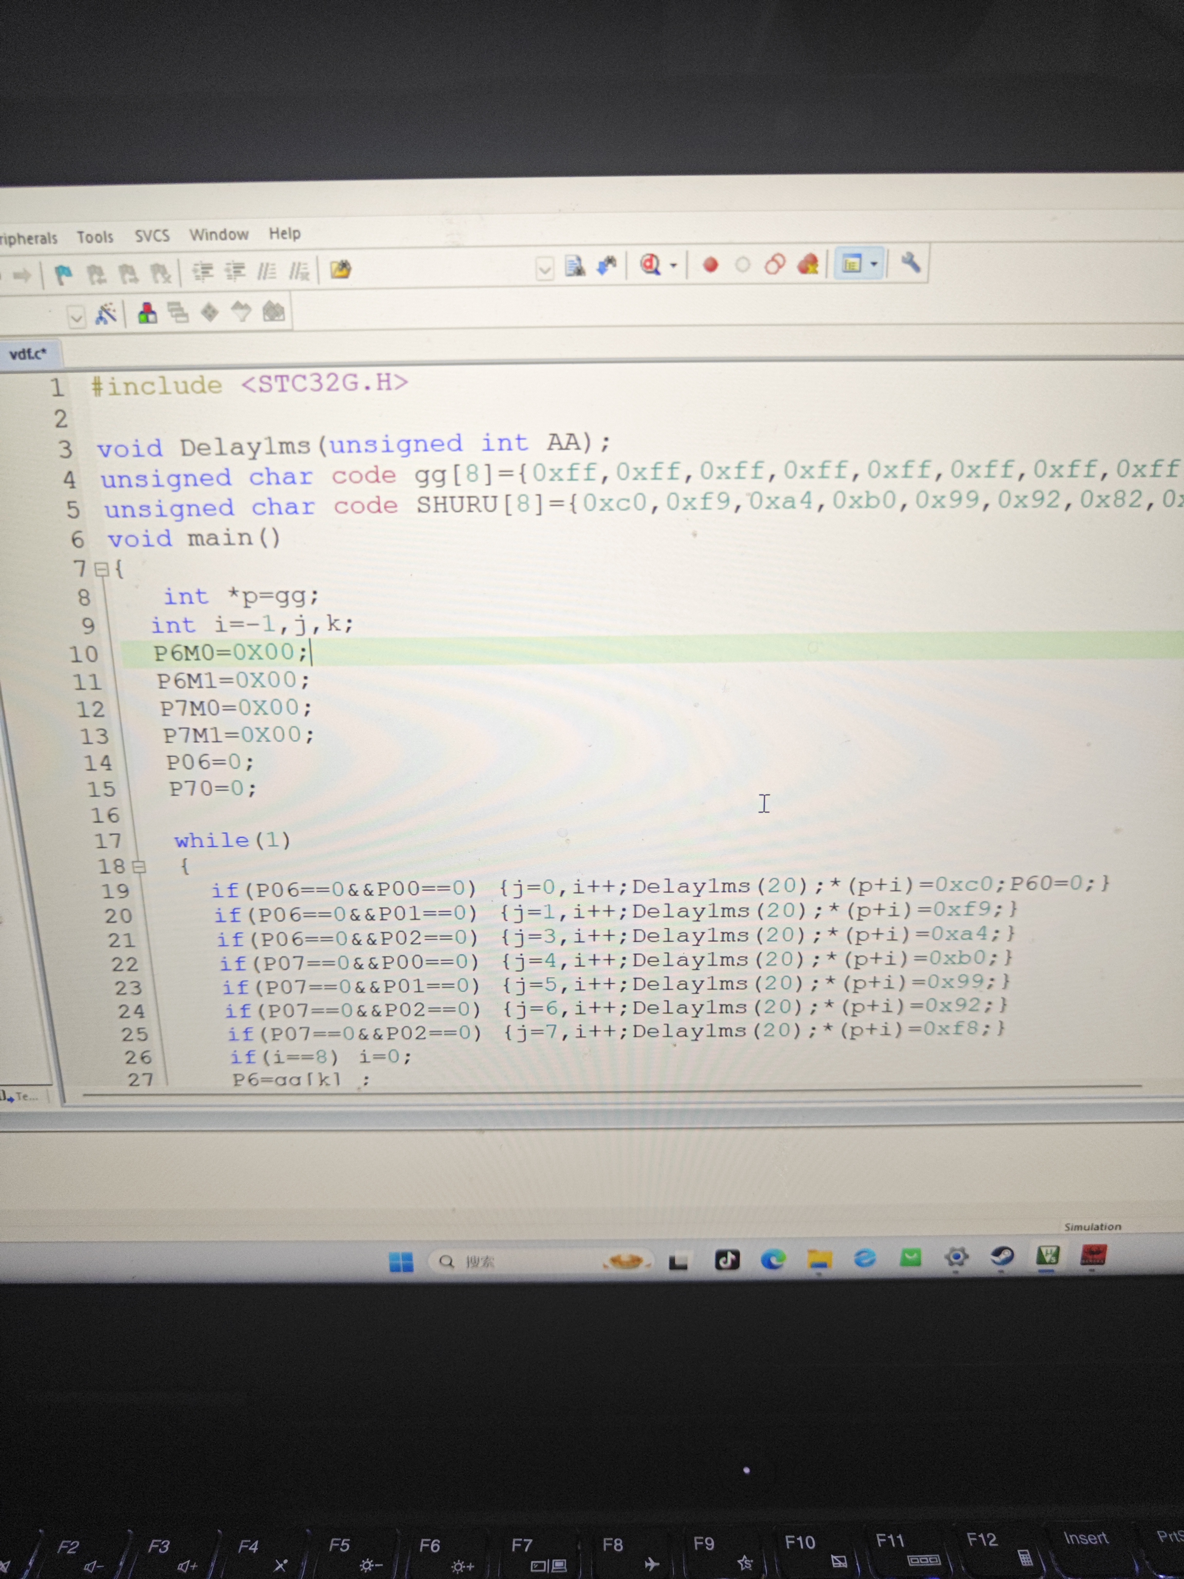Collapse the main function block at line 7
The height and width of the screenshot is (1579, 1184).
coord(101,570)
